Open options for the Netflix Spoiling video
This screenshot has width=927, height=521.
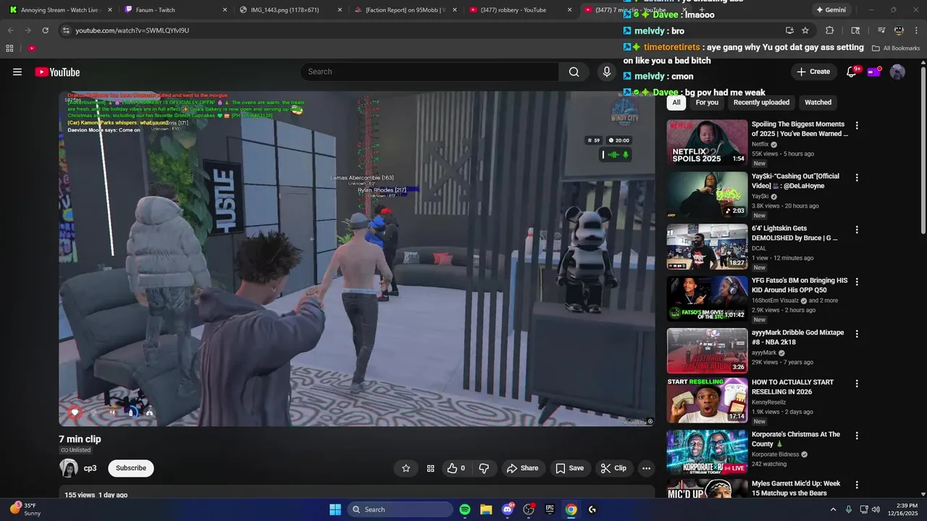857,125
